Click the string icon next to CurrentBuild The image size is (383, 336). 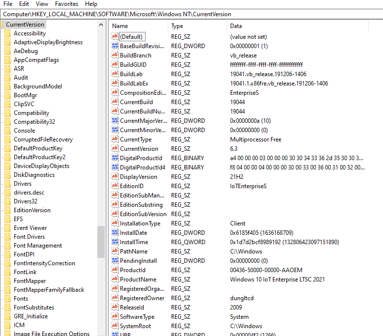(x=115, y=102)
